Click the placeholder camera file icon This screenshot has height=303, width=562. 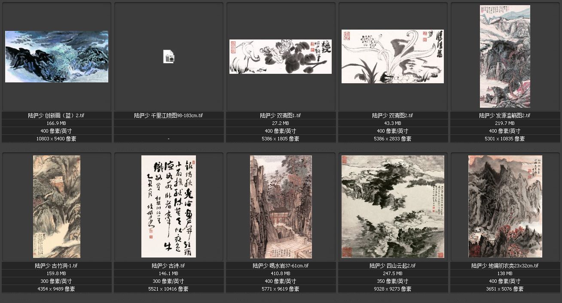(x=169, y=57)
